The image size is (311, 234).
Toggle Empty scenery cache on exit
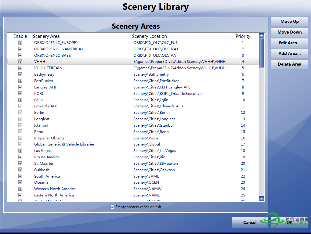coord(113,207)
